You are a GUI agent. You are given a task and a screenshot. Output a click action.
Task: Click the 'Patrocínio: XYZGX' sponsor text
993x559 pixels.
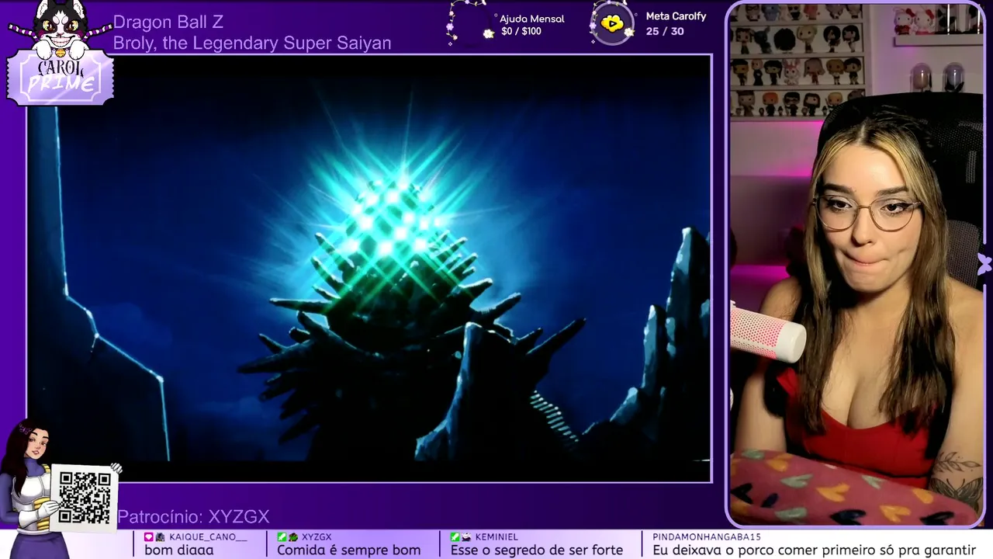tap(194, 516)
